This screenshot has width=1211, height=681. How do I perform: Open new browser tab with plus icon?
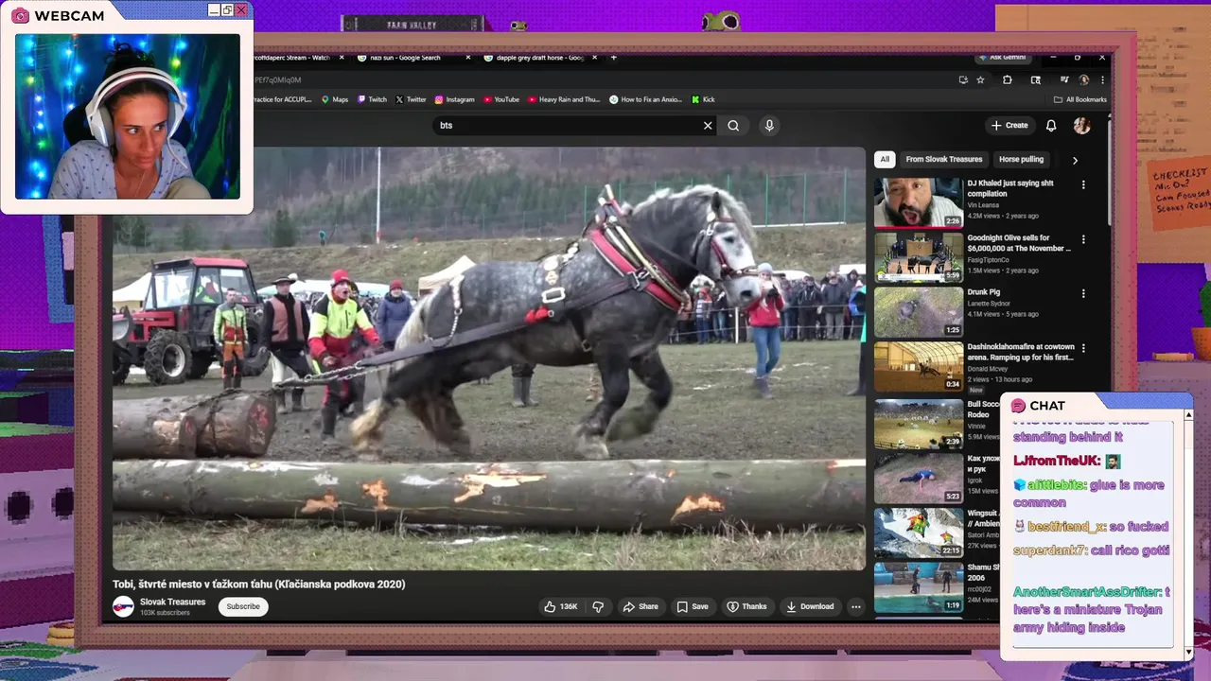613,58
